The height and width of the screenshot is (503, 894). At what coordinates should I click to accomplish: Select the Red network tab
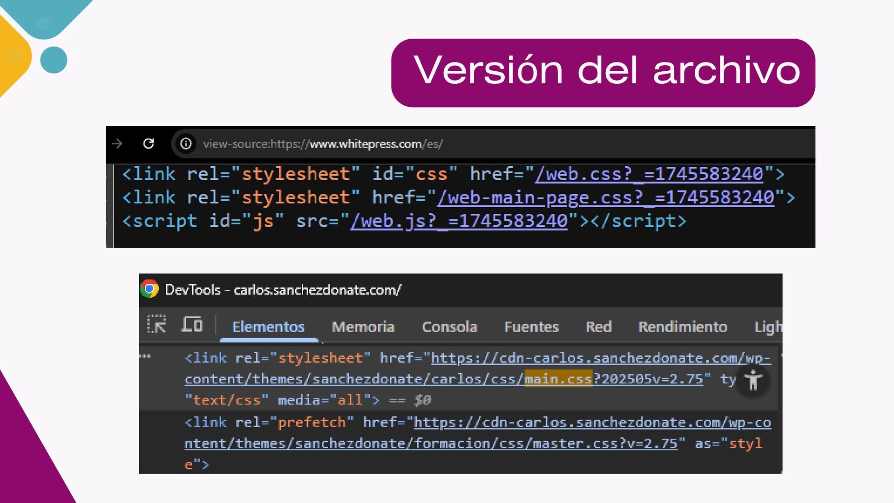[x=598, y=326]
